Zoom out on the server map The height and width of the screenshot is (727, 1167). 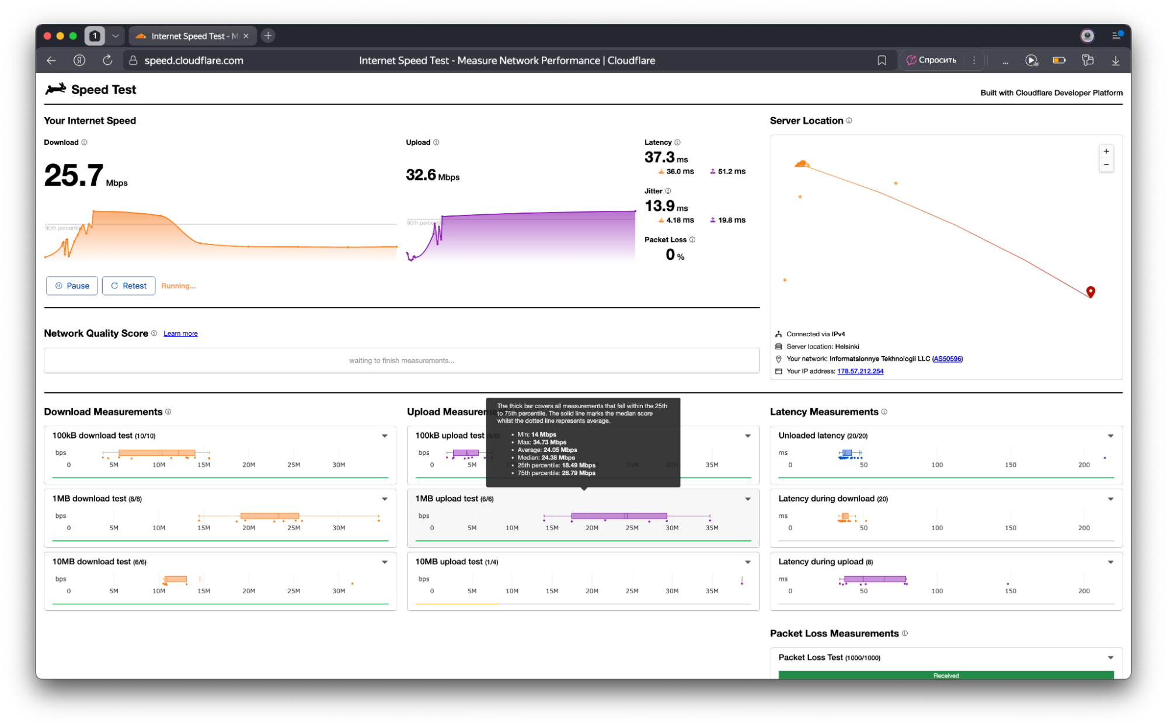pyautogui.click(x=1106, y=165)
